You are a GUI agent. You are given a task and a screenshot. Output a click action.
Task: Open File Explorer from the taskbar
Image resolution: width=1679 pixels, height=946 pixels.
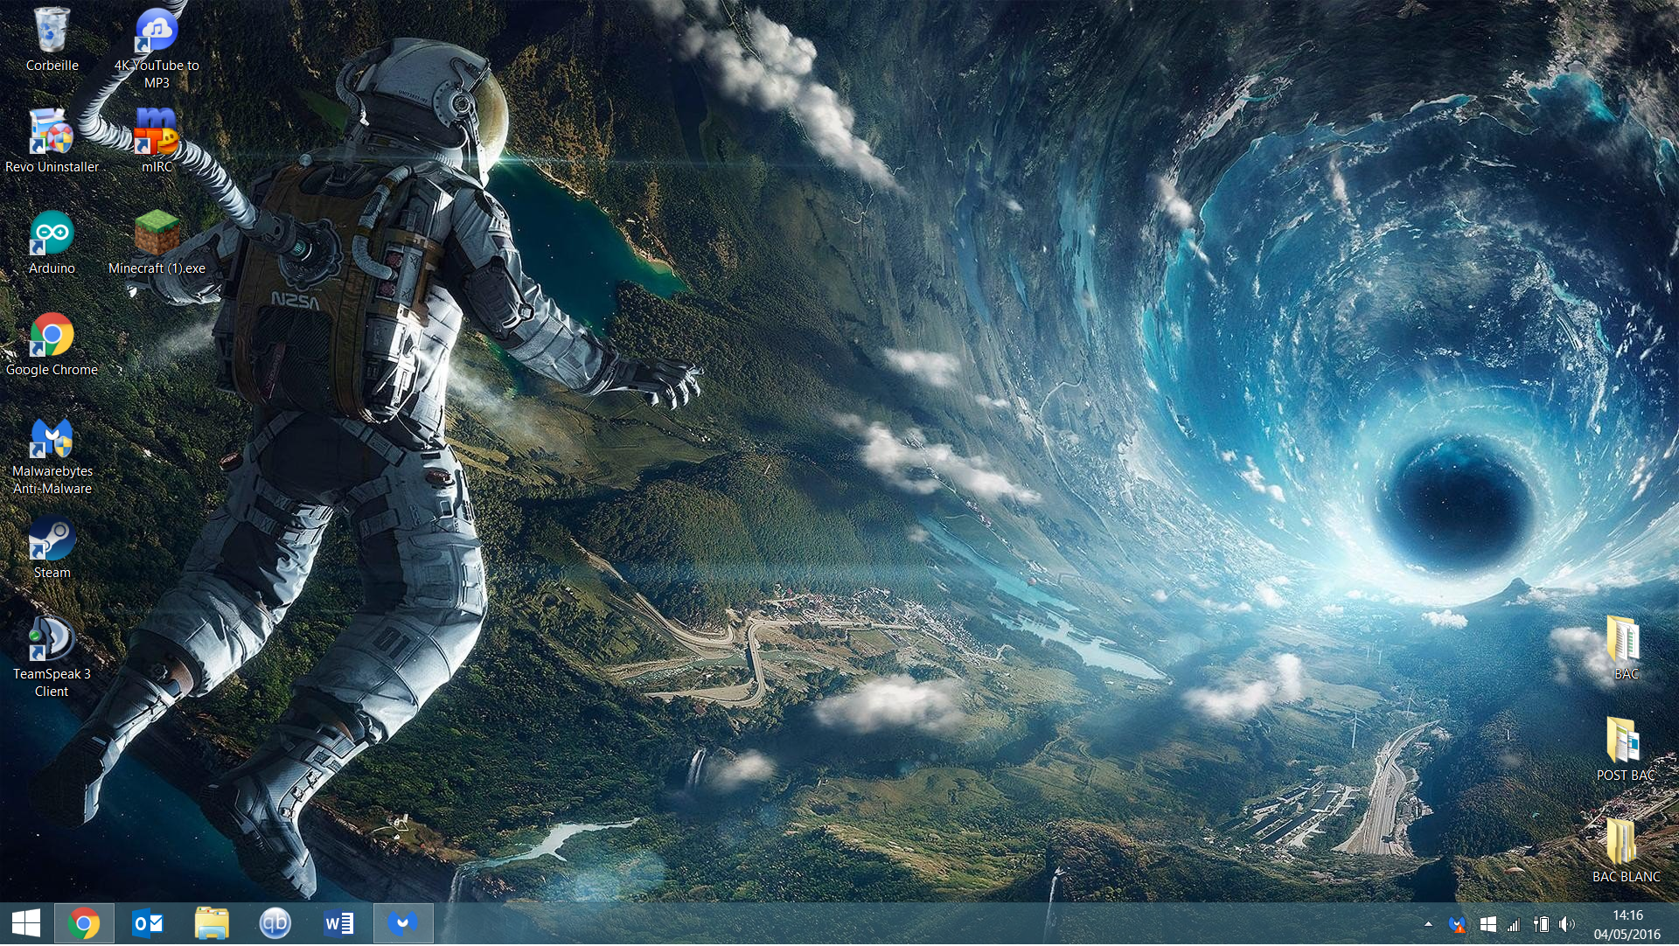pyautogui.click(x=212, y=924)
